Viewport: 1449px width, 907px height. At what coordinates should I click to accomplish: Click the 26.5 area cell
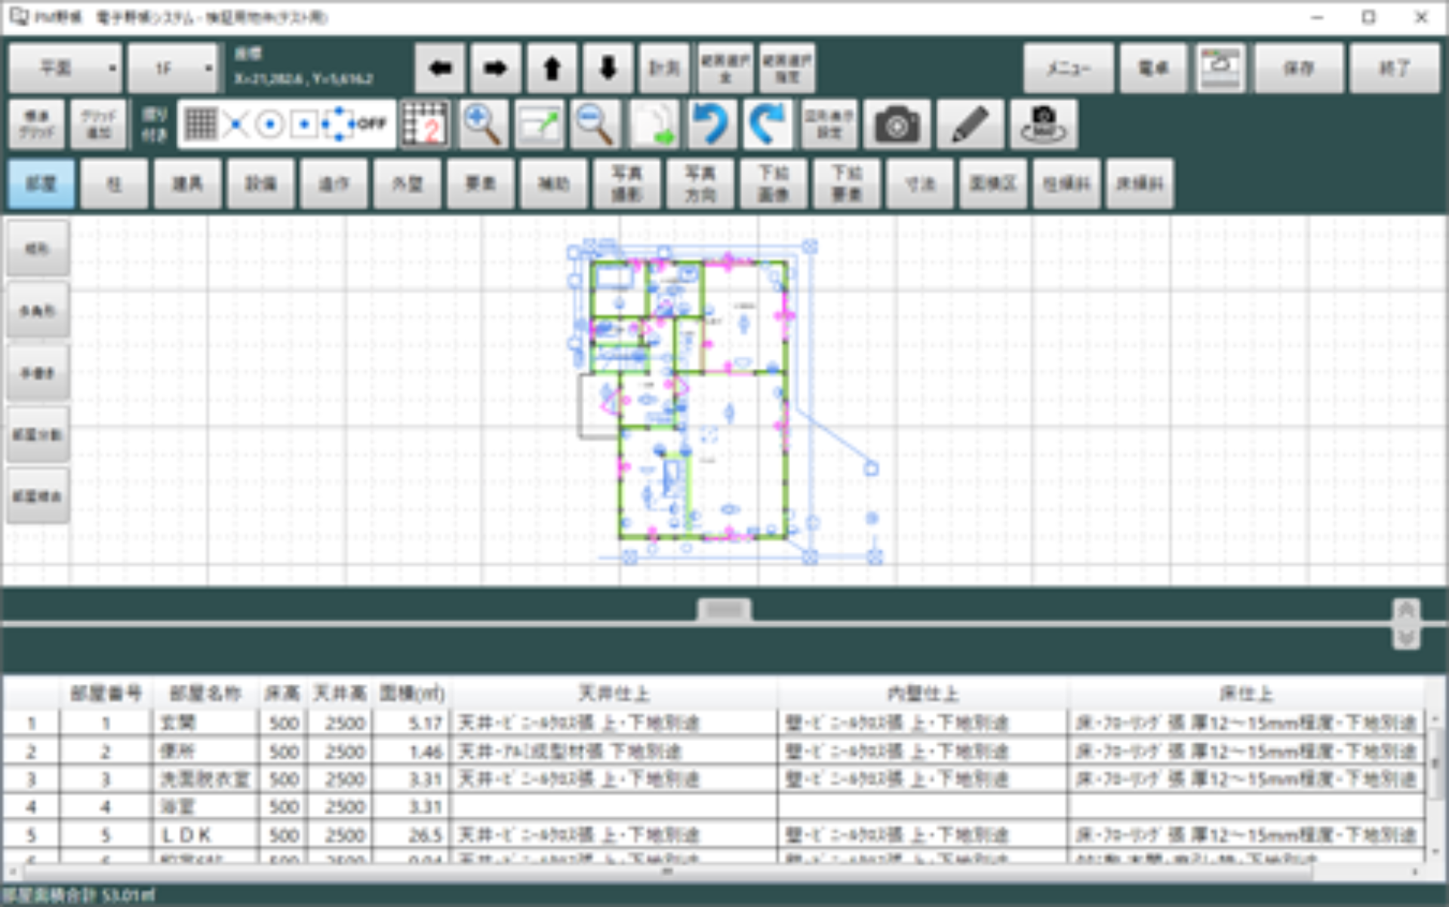411,835
